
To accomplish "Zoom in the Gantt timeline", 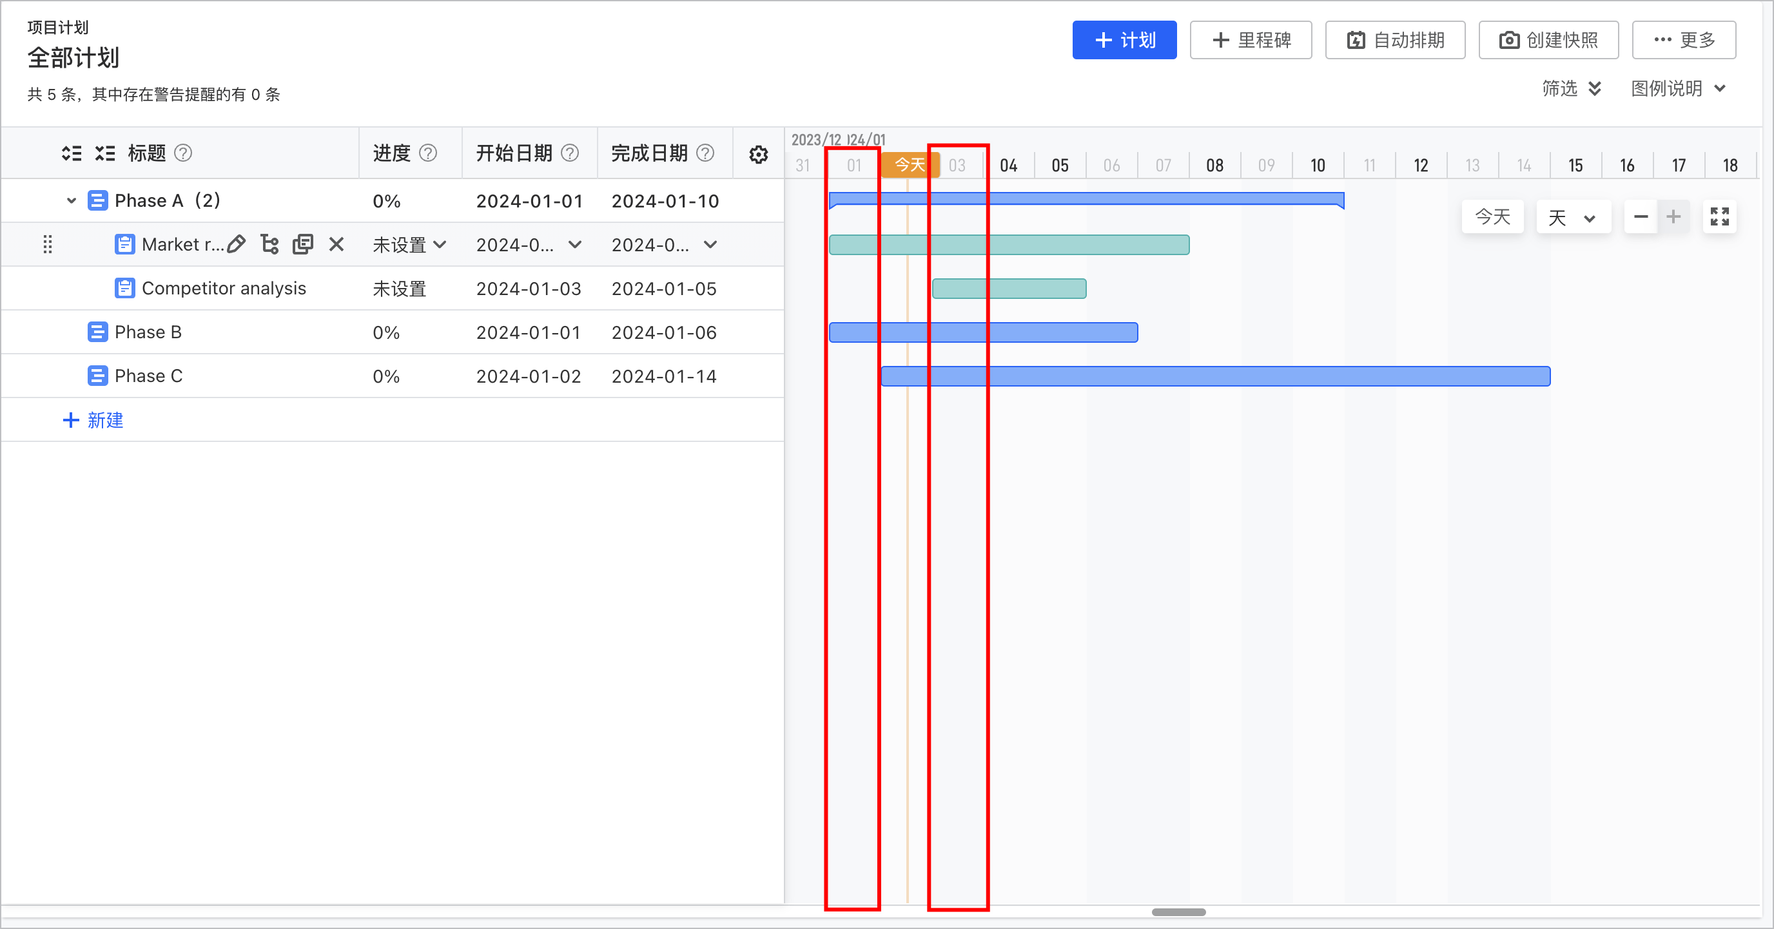I will [1673, 216].
